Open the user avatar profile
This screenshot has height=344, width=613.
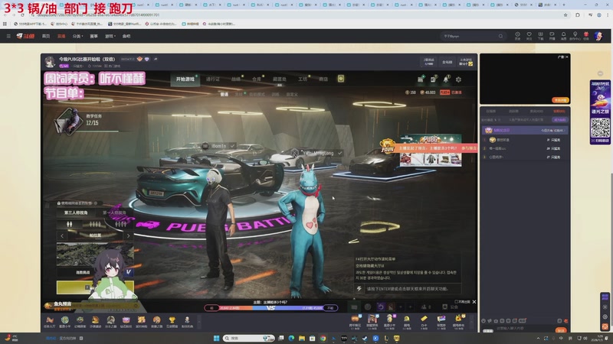pos(598,36)
